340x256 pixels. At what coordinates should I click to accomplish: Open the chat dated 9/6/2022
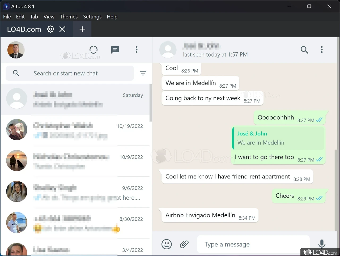pos(75,192)
